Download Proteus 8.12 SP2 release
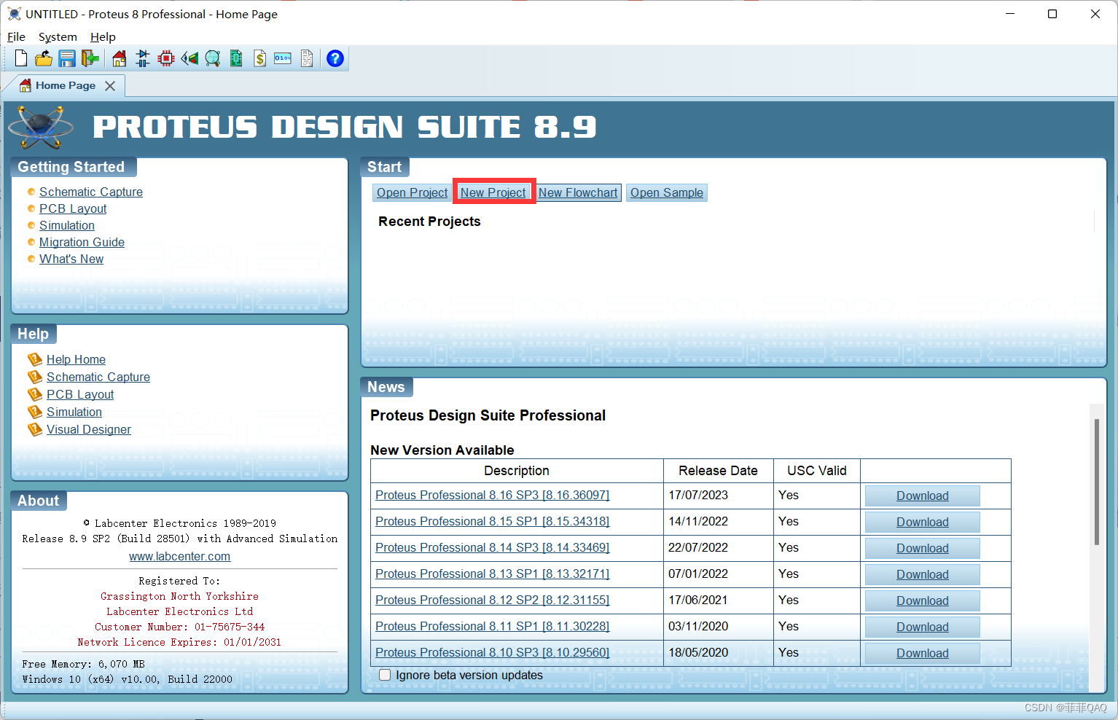This screenshot has width=1118, height=720. (x=923, y=600)
